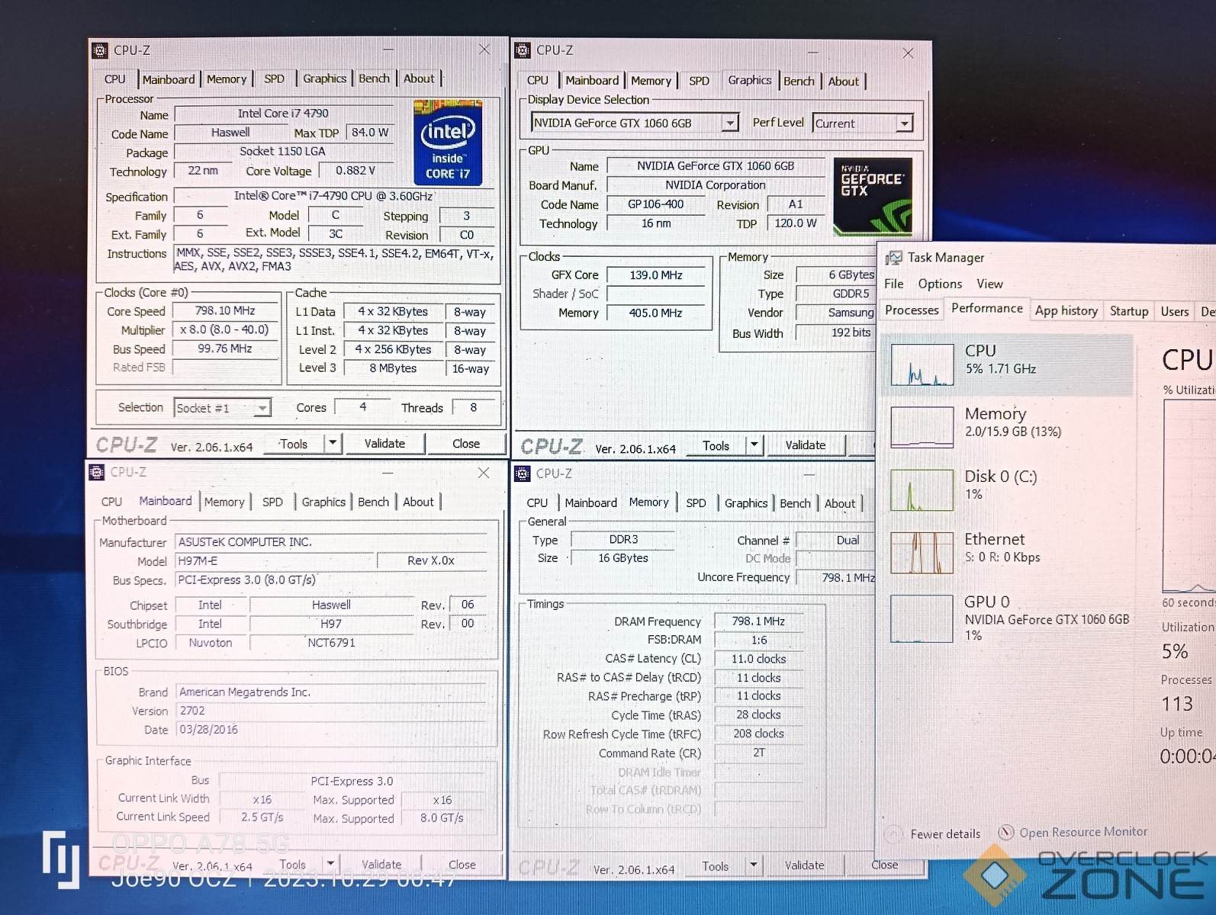The width and height of the screenshot is (1216, 915).
Task: Switch to the App history tab
Action: click(x=1066, y=310)
